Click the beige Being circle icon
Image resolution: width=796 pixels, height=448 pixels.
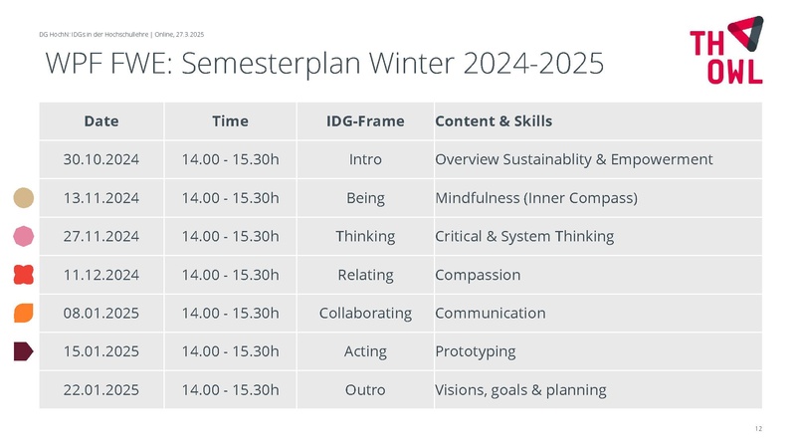tap(24, 198)
